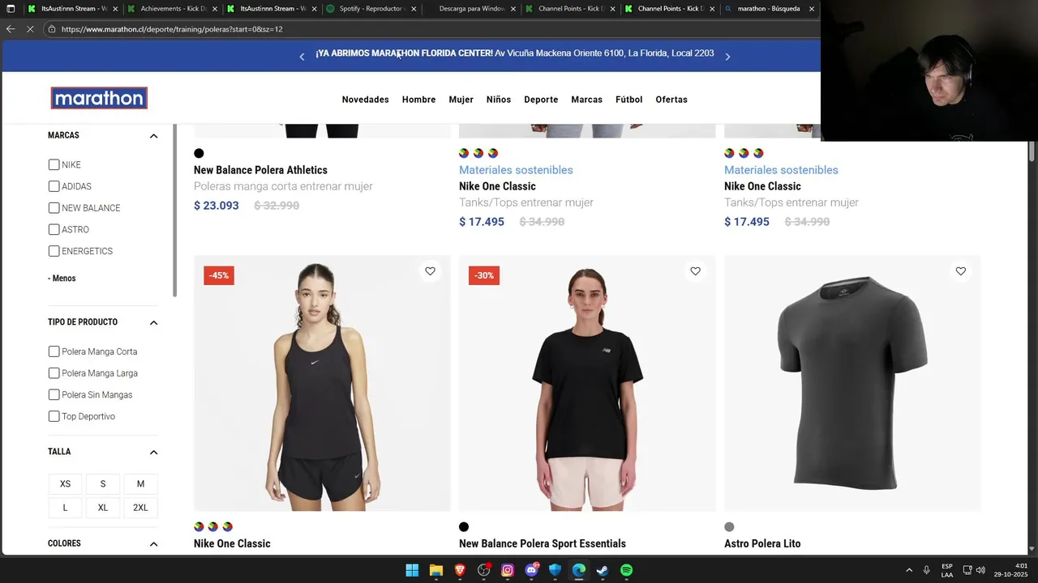This screenshot has width=1038, height=583.
Task: Check Top Deportivo filter
Action: pos(54,416)
